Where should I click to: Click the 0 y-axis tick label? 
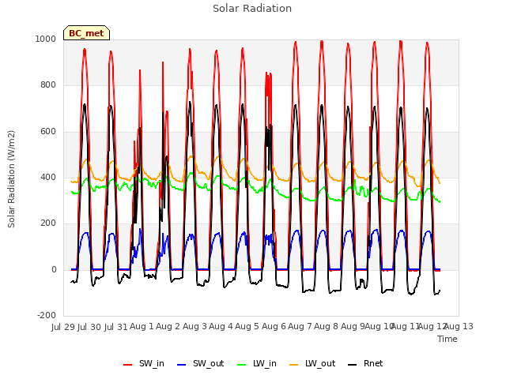(x=54, y=270)
